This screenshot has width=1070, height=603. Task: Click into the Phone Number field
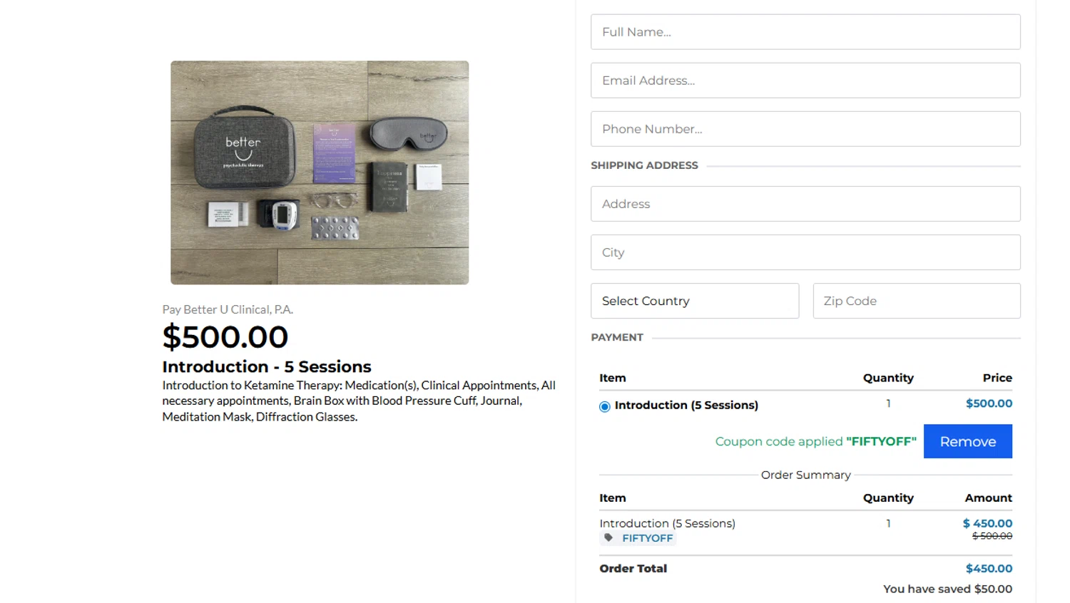tap(805, 129)
